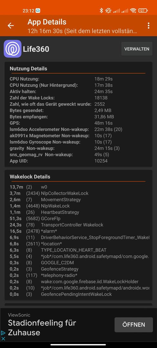Tap the Bluetooth status bar icon
This screenshot has height=348, width=157.
(101, 10)
